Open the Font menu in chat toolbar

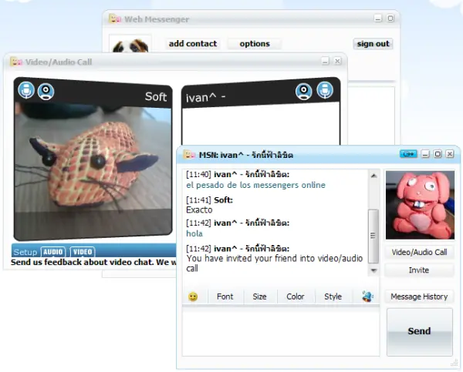[225, 297]
